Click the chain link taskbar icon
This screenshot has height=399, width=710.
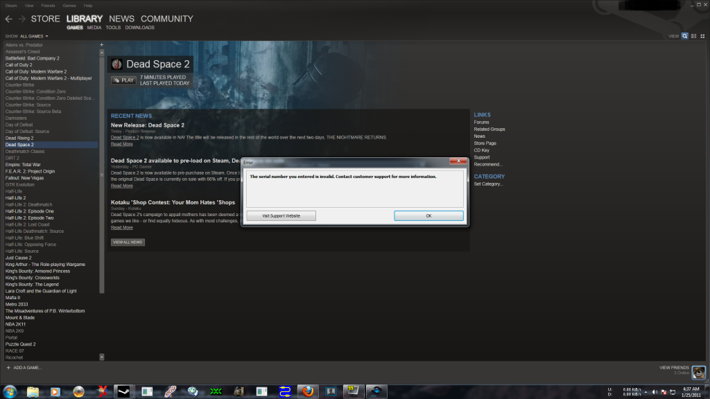click(x=171, y=392)
